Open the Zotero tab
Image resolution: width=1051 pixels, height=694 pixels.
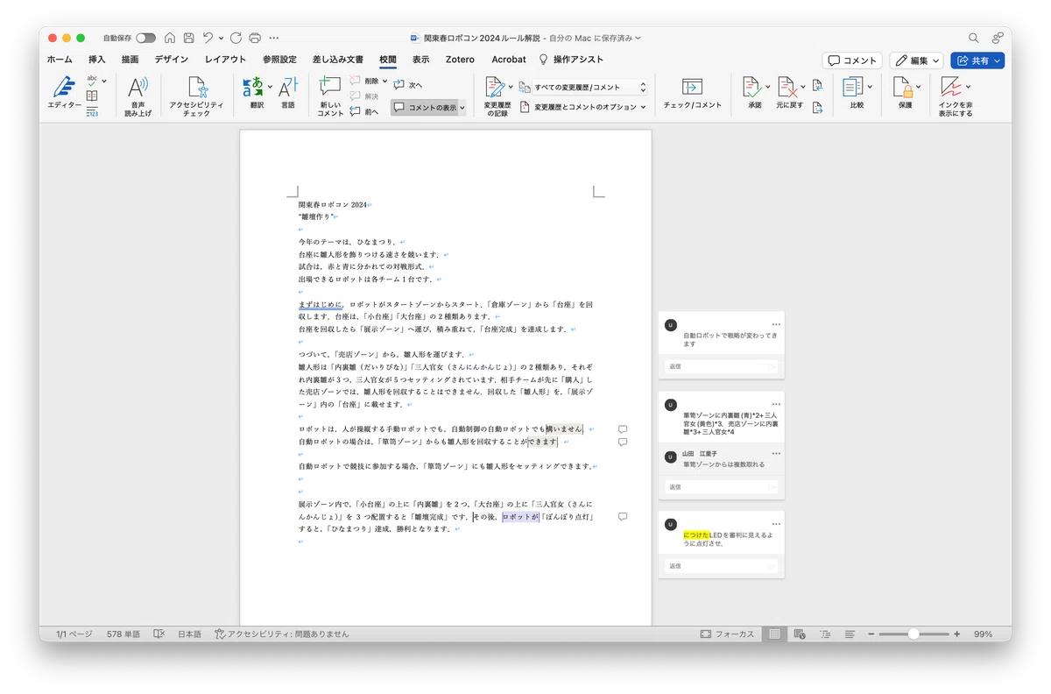click(x=460, y=60)
